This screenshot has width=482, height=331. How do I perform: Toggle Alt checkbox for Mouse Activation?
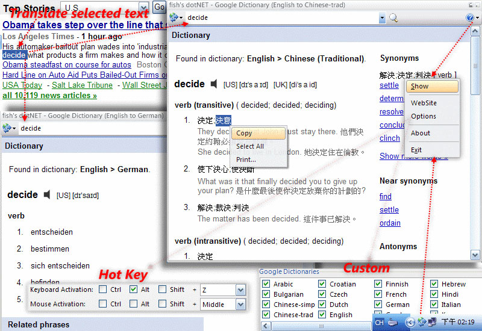[133, 304]
